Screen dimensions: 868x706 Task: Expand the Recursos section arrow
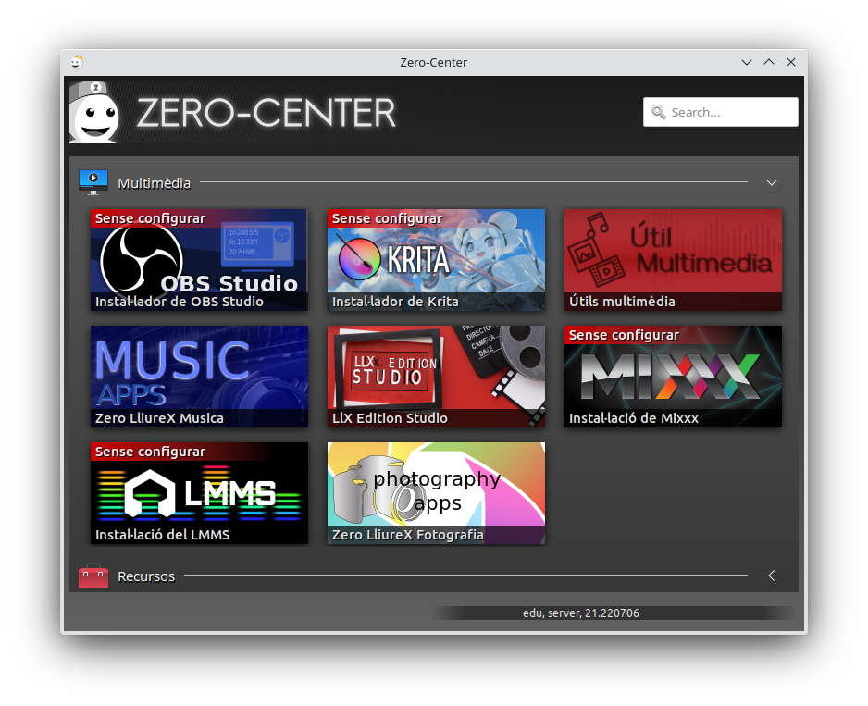tap(772, 576)
